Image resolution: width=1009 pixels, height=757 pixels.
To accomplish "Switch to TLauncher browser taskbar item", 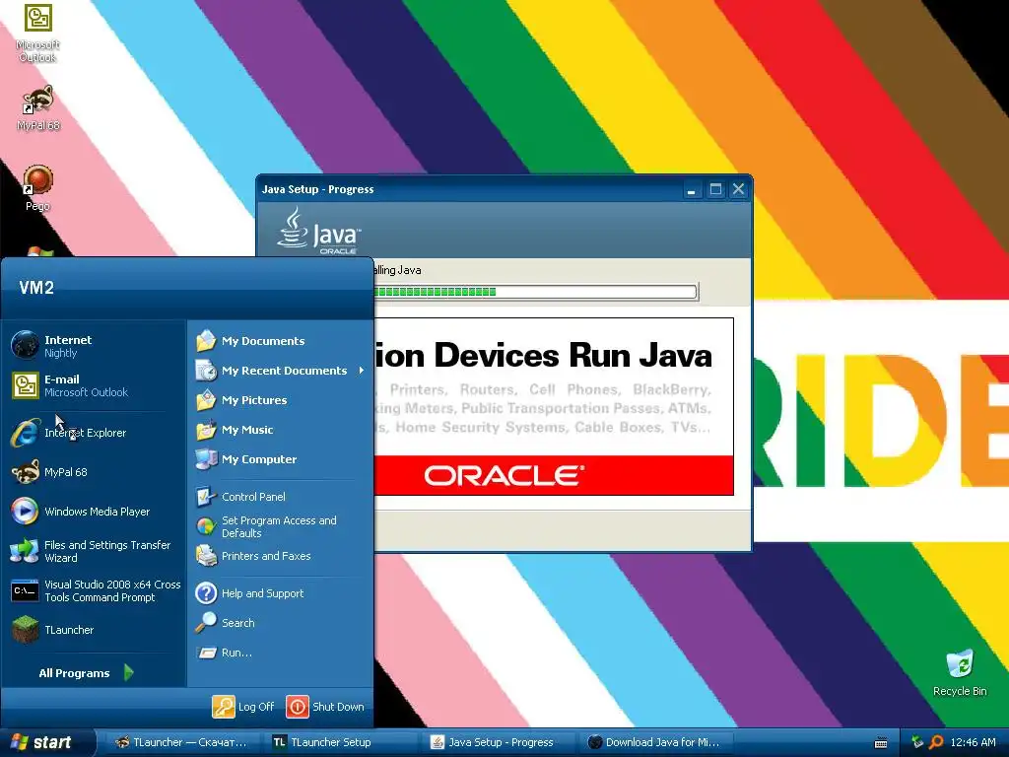I will click(181, 742).
